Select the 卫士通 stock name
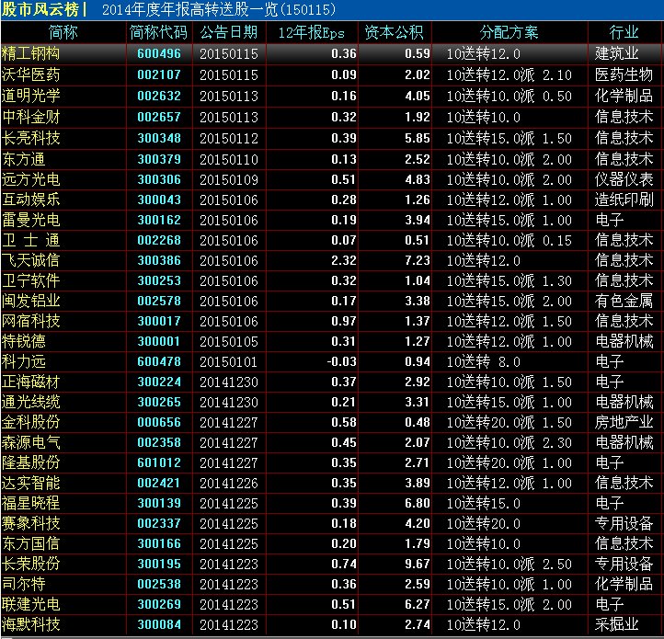 click(31, 241)
